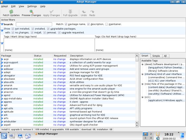Sort by the Requested column header
This screenshot has width=186, height=140.
click(61, 56)
